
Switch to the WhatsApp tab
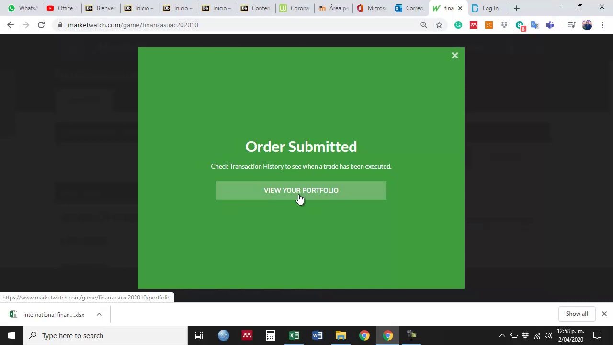pyautogui.click(x=23, y=8)
